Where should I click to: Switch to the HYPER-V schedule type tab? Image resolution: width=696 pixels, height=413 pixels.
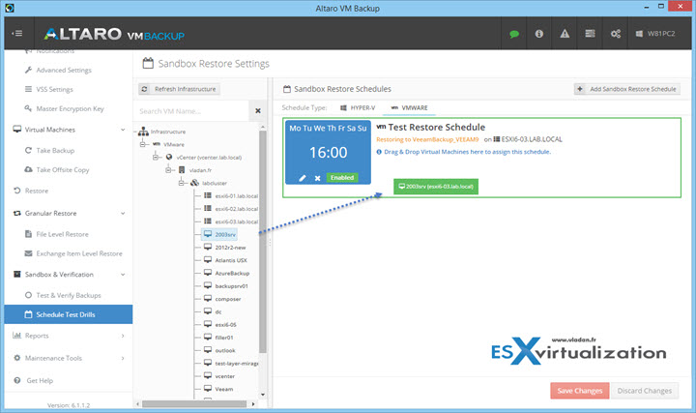tap(358, 108)
